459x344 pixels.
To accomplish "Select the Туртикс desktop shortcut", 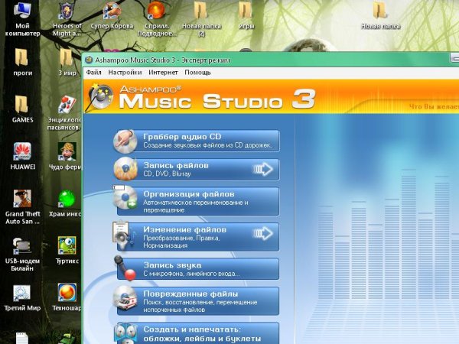I will [x=67, y=251].
